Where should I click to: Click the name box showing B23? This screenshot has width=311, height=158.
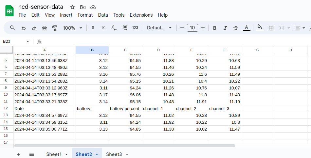[14, 41]
